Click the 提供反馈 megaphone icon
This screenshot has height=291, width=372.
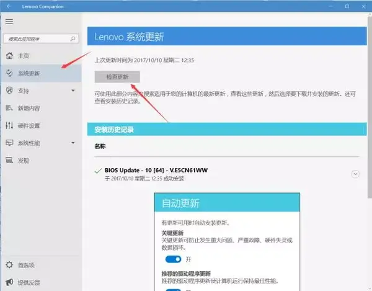[9, 282]
